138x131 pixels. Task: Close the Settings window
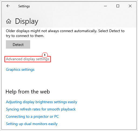click(x=130, y=6)
